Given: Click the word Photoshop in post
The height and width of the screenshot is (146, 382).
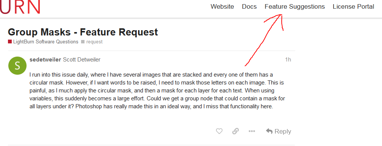Looking at the screenshot, I should coord(87,106).
